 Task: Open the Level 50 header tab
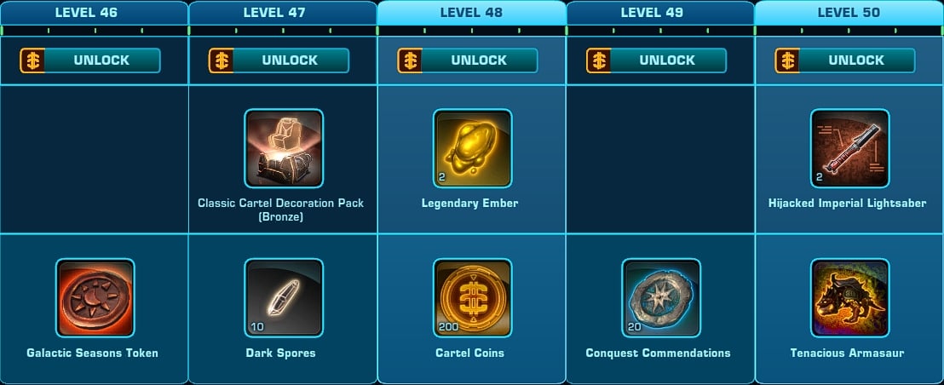(x=849, y=13)
